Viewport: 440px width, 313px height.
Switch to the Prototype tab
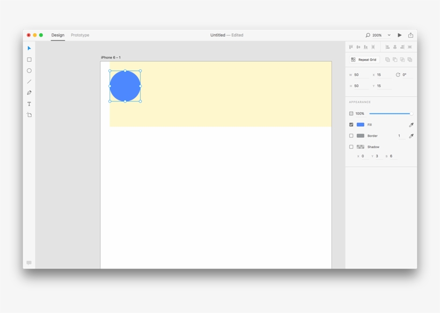click(79, 35)
